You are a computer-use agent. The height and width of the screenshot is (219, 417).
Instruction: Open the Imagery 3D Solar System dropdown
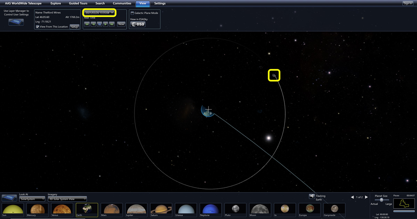click(x=67, y=199)
